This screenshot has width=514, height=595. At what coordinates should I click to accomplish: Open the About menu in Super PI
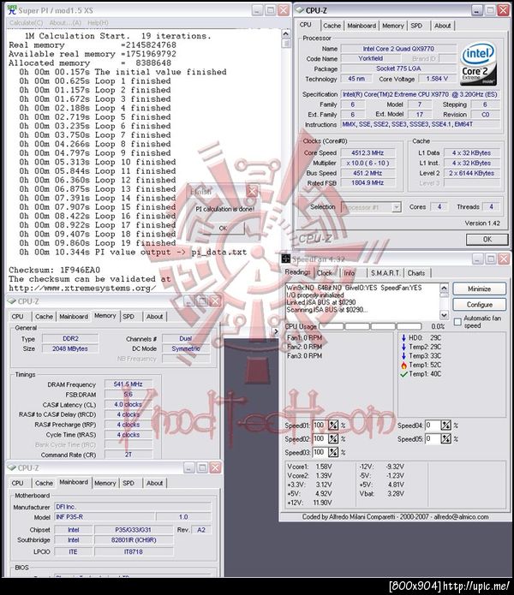65,23
